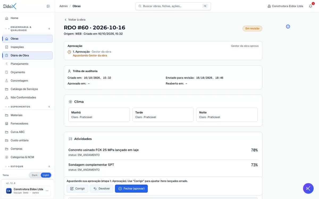Image resolution: width=319 pixels, height=199 pixels.
Task: Open Orçamento page
Action: coord(27,72)
